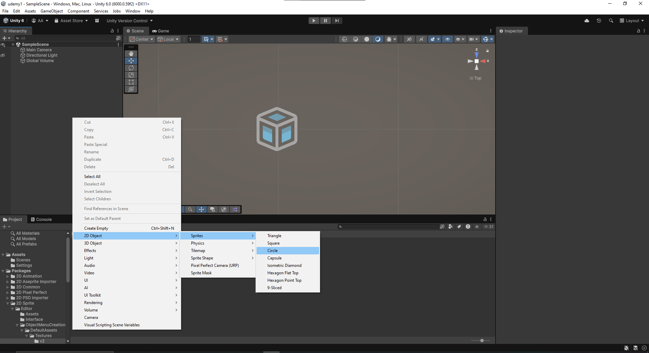Click Create Empty in context menu
The image size is (649, 353).
point(96,228)
